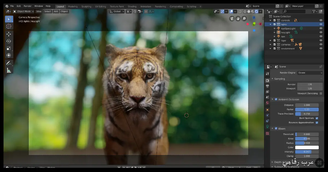Screen dimensions: 328x172
Task: Activate the Rotate tool
Action: coord(9,41)
